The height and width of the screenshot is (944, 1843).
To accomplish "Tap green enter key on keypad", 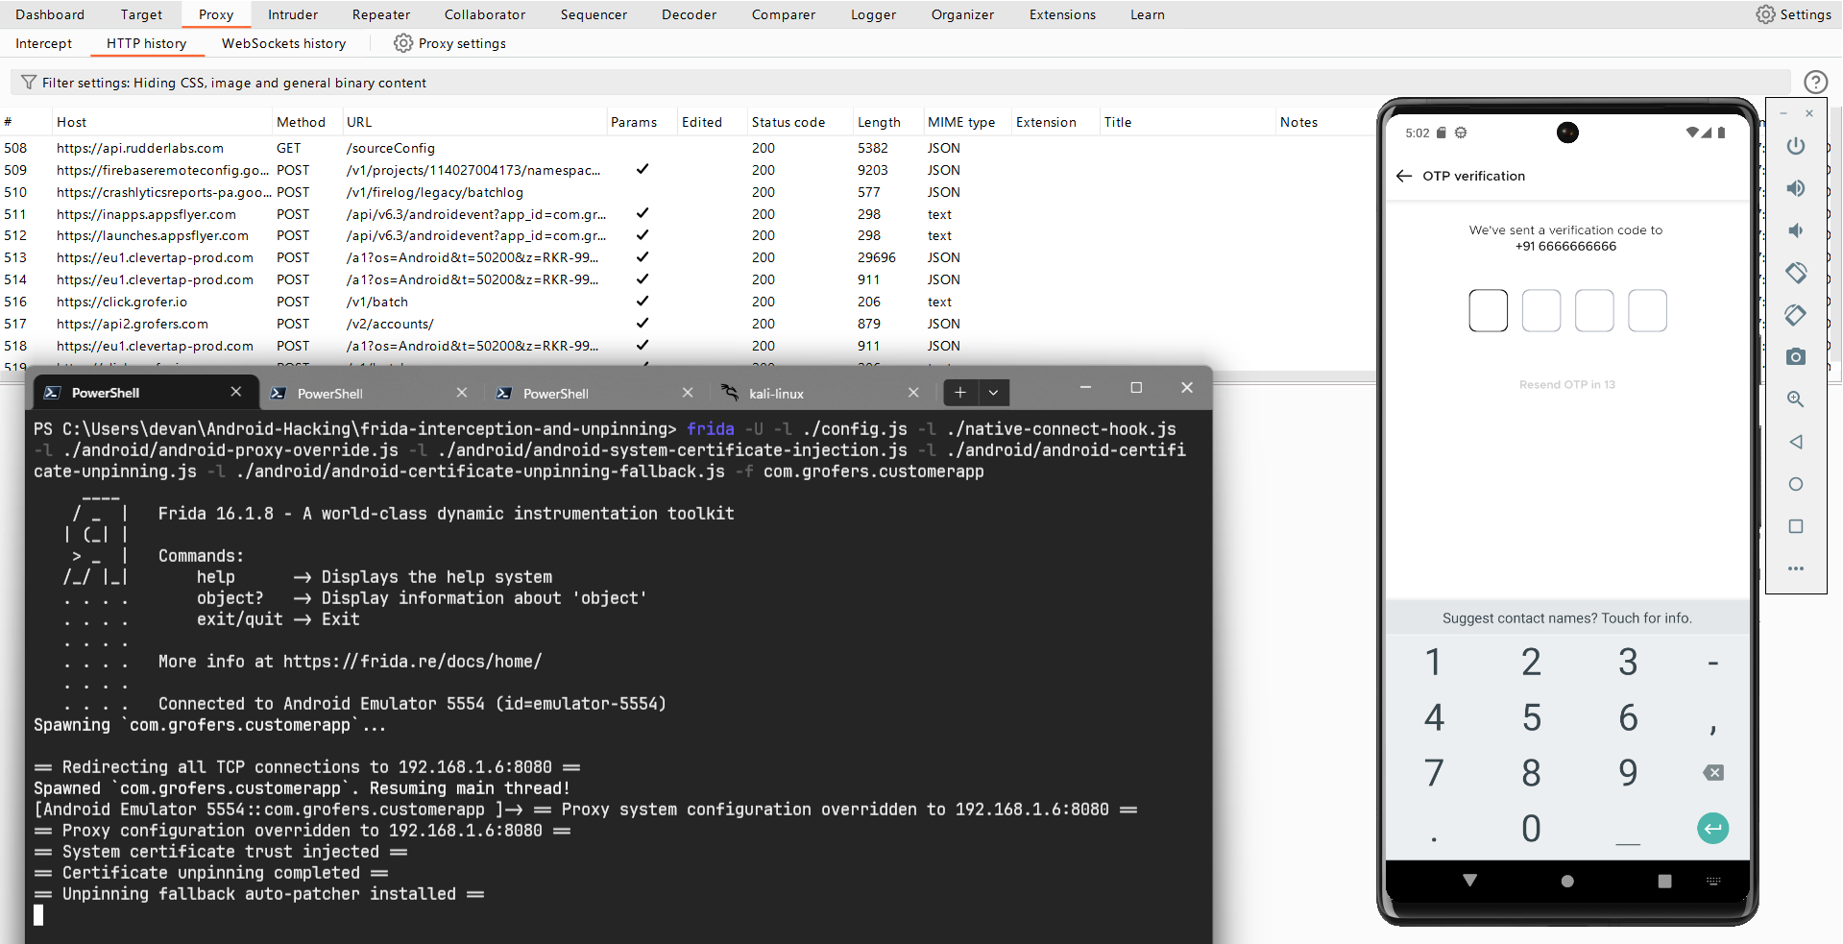I will tap(1712, 828).
